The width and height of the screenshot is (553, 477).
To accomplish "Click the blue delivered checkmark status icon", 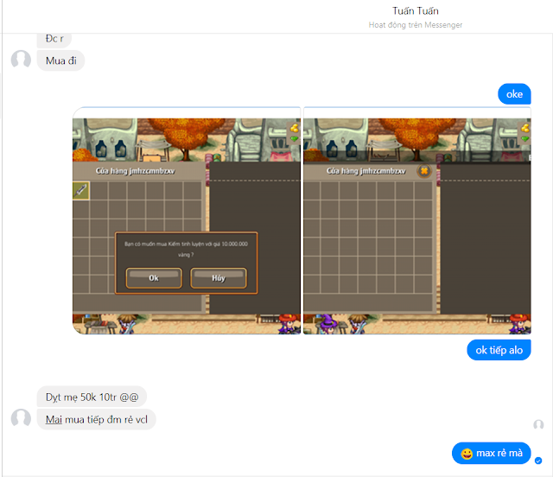I will 538,461.
